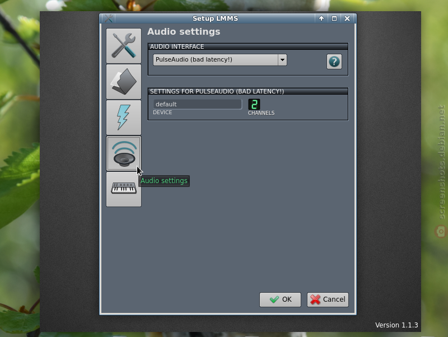Open the Paths settings folder icon

tap(124, 82)
